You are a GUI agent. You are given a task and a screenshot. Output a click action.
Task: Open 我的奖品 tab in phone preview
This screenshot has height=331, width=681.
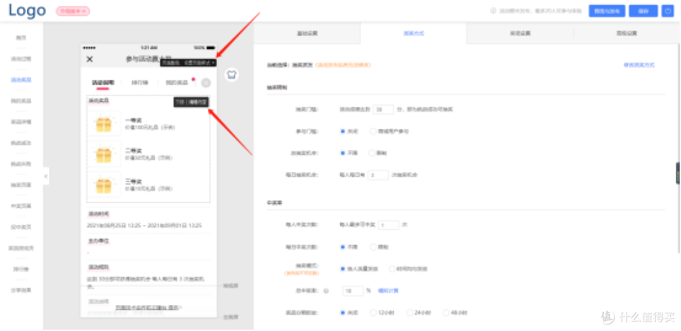177,83
